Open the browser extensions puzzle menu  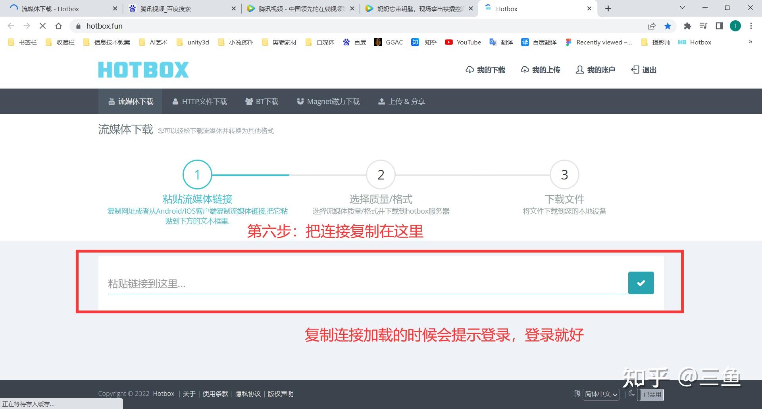(687, 26)
